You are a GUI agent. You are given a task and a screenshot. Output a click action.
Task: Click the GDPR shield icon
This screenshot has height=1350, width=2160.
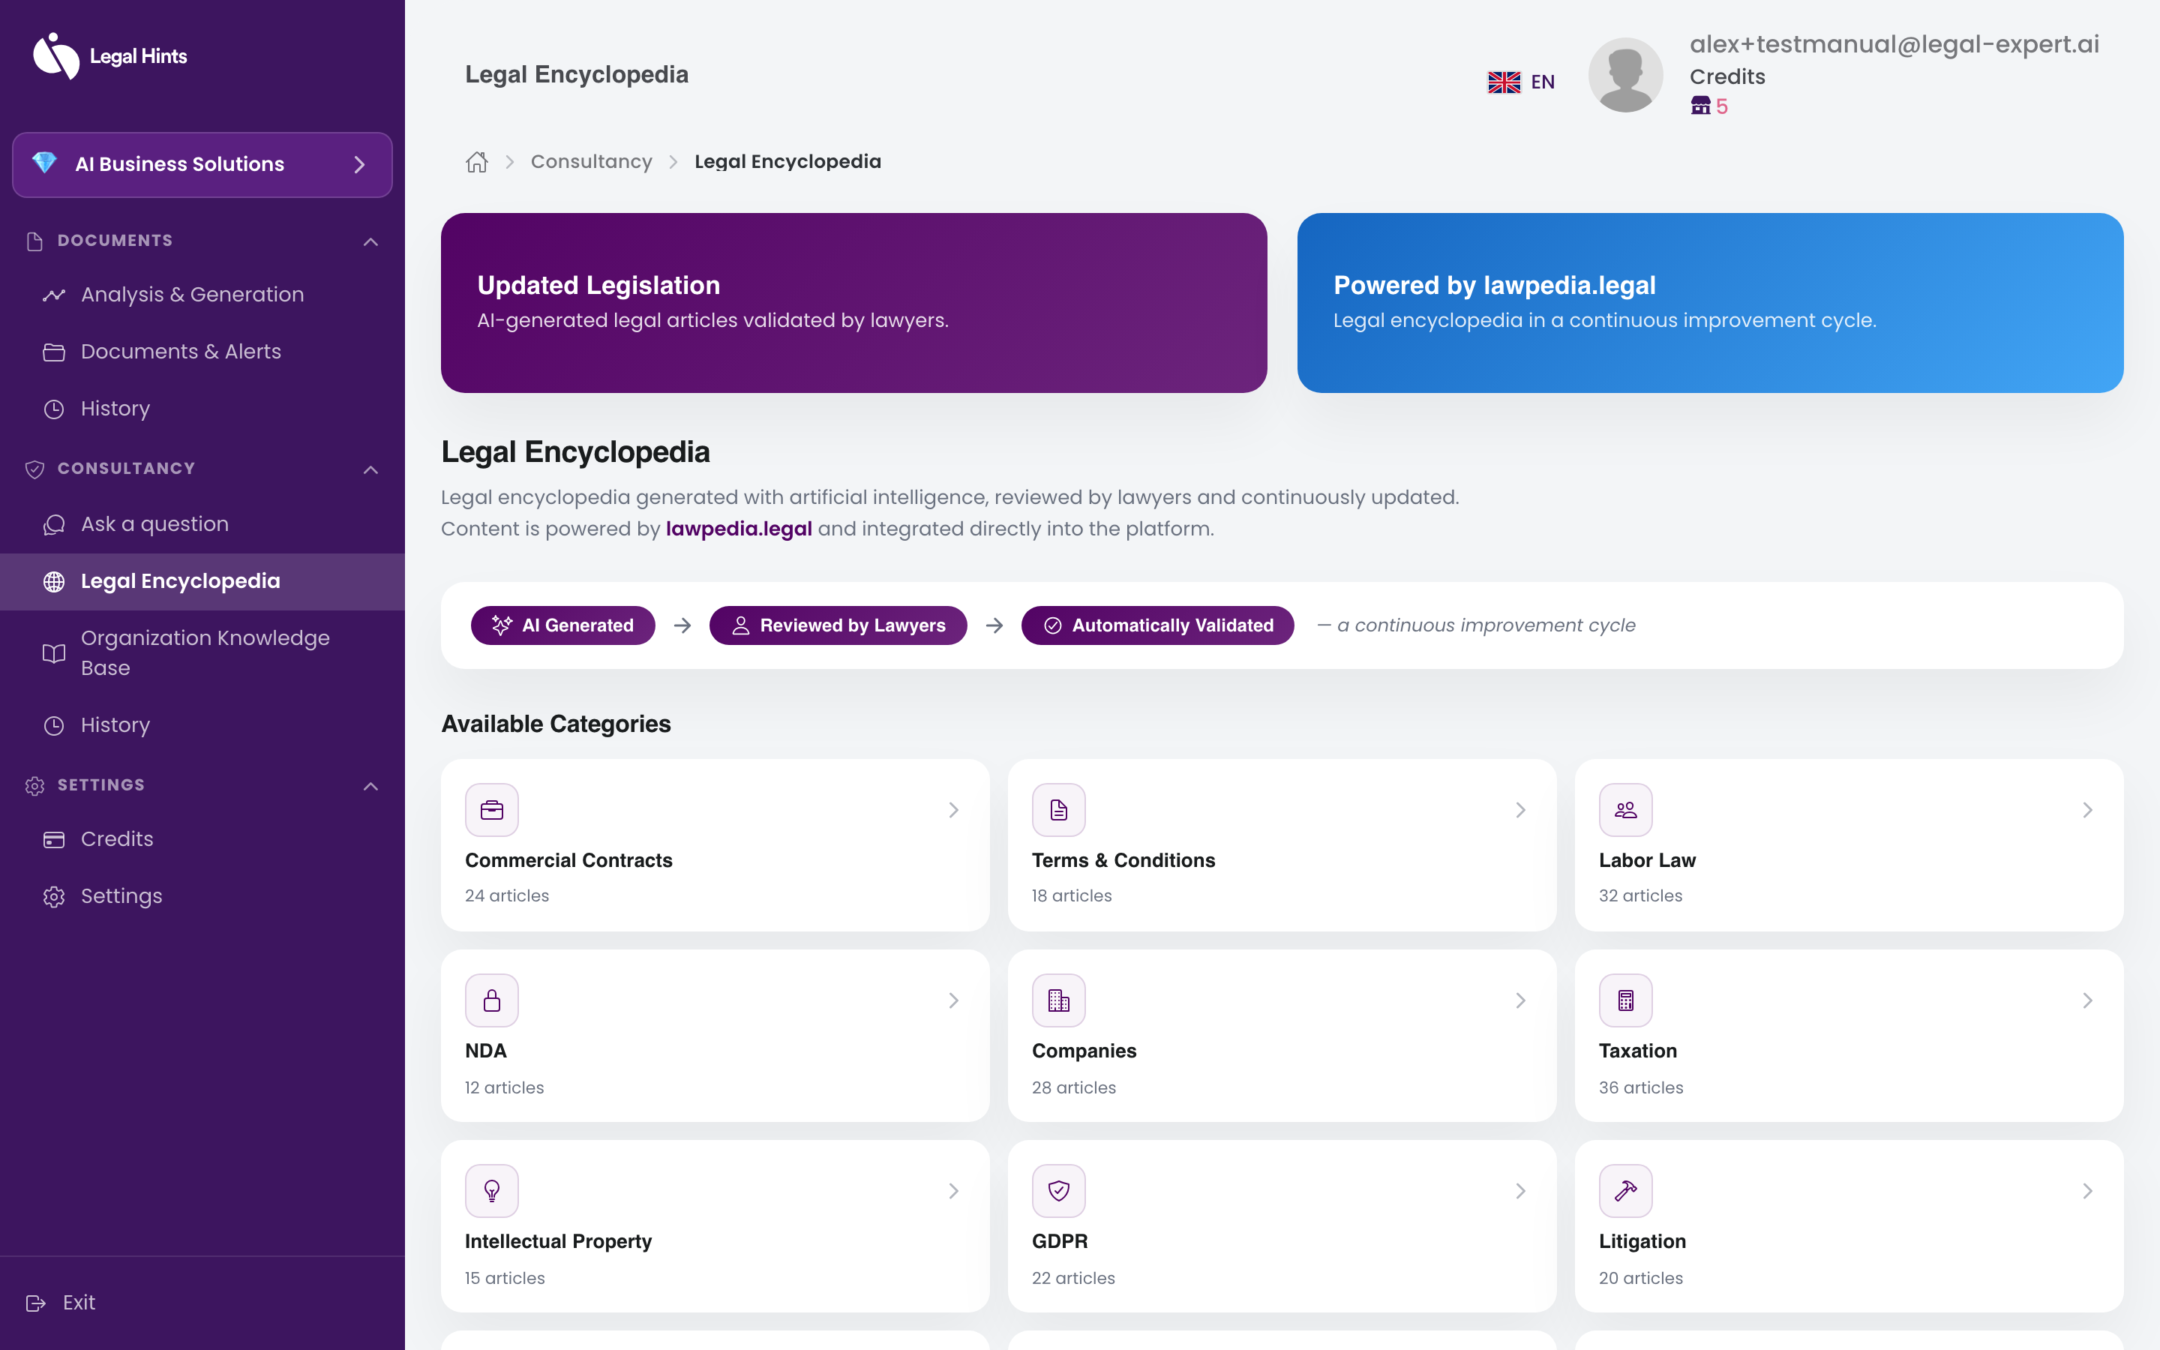[1058, 1190]
